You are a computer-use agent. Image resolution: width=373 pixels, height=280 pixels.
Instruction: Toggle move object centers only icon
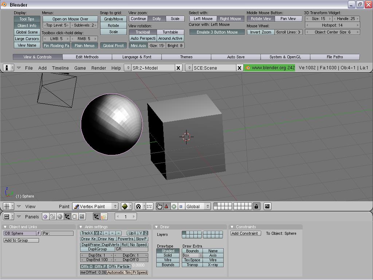(x=149, y=206)
